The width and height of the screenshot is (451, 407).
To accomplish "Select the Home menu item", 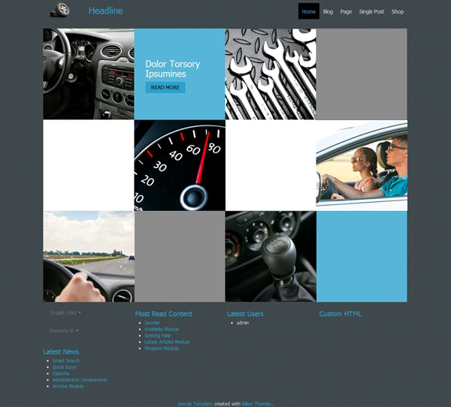I will click(308, 11).
